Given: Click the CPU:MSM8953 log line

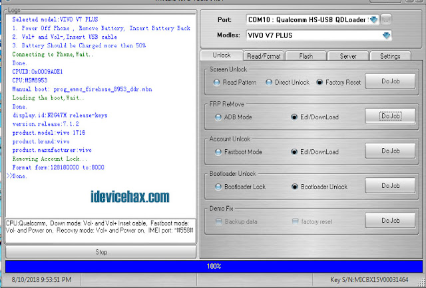Looking at the screenshot, I should coord(30,80).
